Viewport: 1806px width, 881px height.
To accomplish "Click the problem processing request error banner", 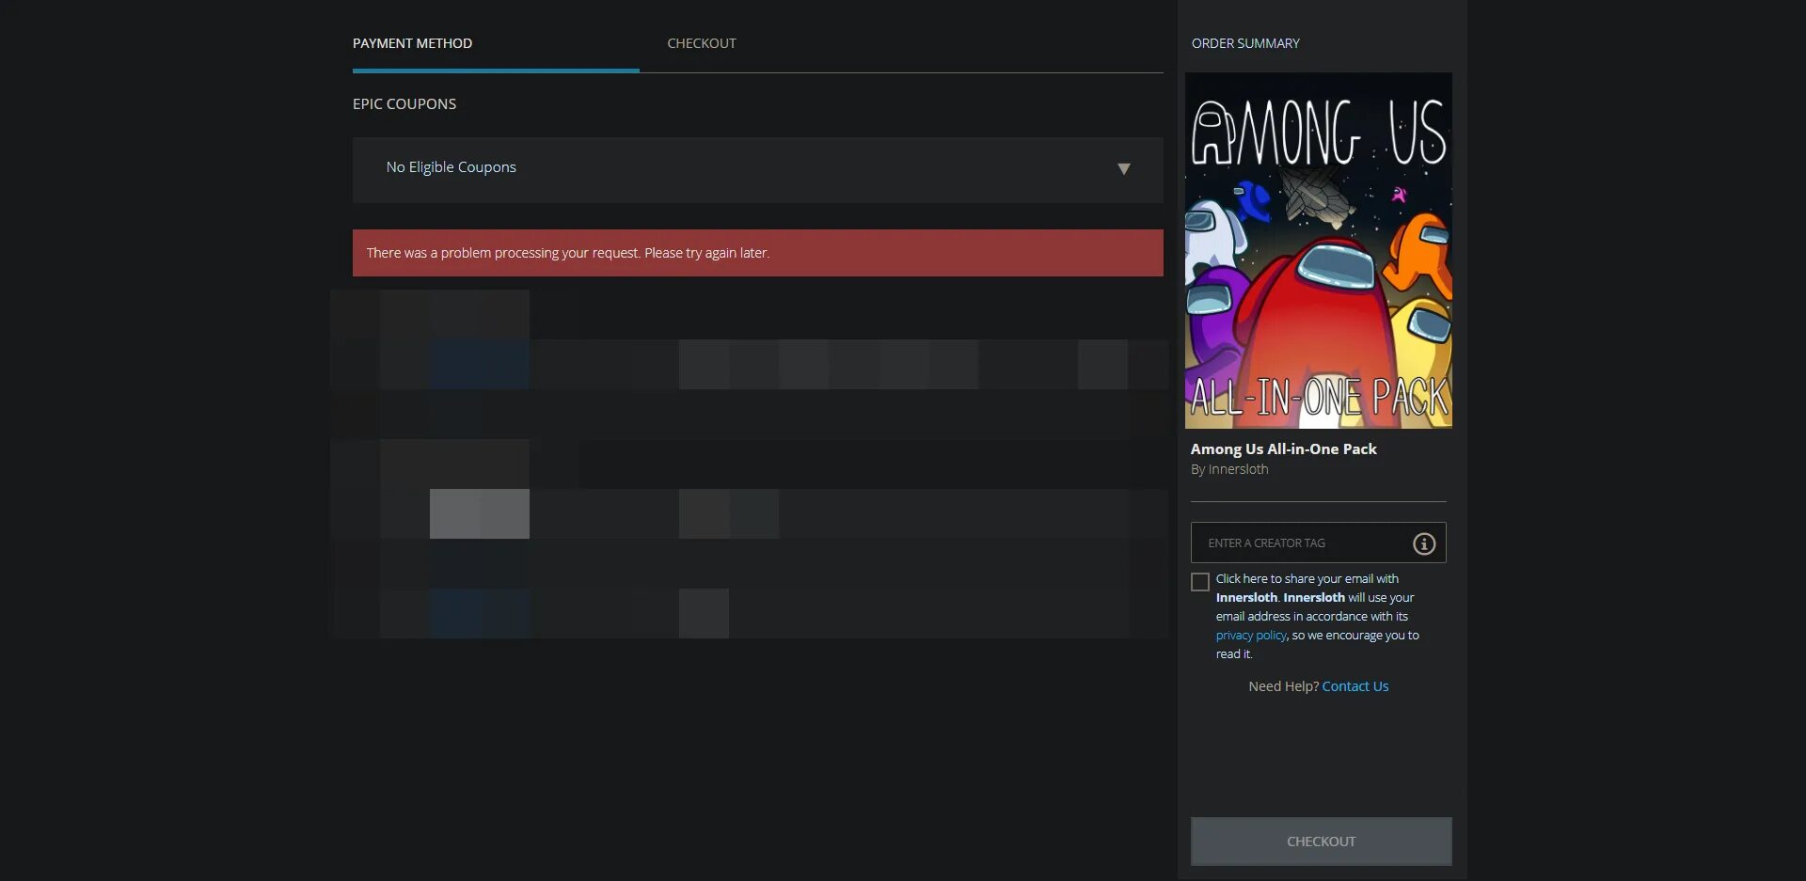I will pos(757,253).
